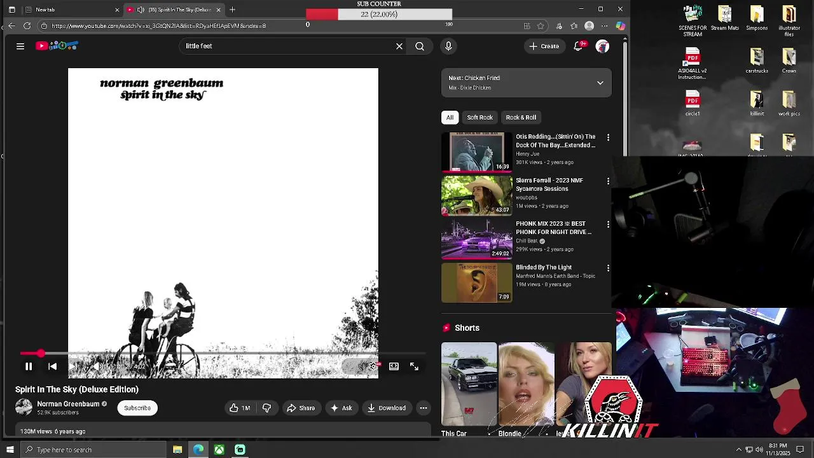Dislike the video
Image resolution: width=814 pixels, height=458 pixels.
click(x=267, y=408)
